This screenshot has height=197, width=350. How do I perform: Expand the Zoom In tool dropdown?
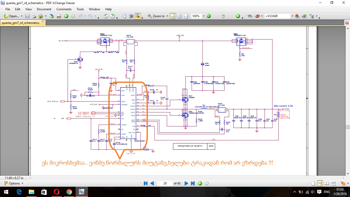(x=167, y=16)
